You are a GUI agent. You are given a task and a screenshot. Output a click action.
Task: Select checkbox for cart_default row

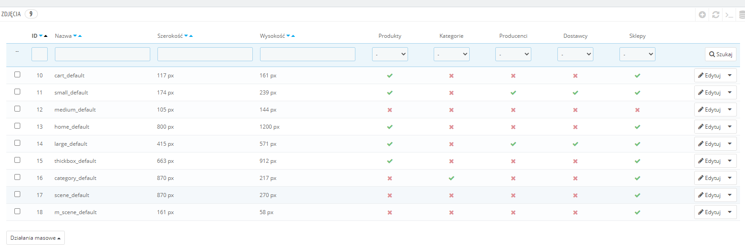pos(17,75)
